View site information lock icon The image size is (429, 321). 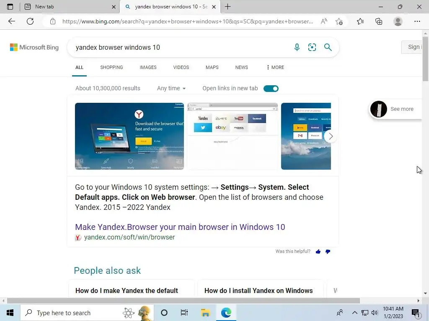pos(53,21)
